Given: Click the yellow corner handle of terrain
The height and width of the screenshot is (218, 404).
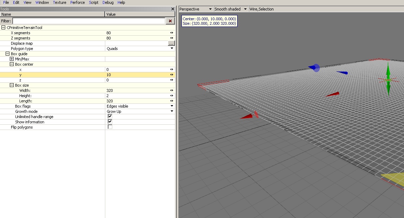Looking at the screenshot, I should (394, 179).
